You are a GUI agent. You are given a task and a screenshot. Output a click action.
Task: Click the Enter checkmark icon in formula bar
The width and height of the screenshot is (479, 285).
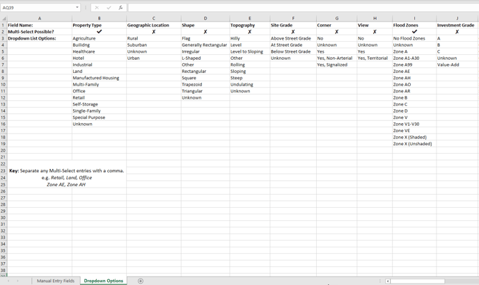tap(109, 8)
